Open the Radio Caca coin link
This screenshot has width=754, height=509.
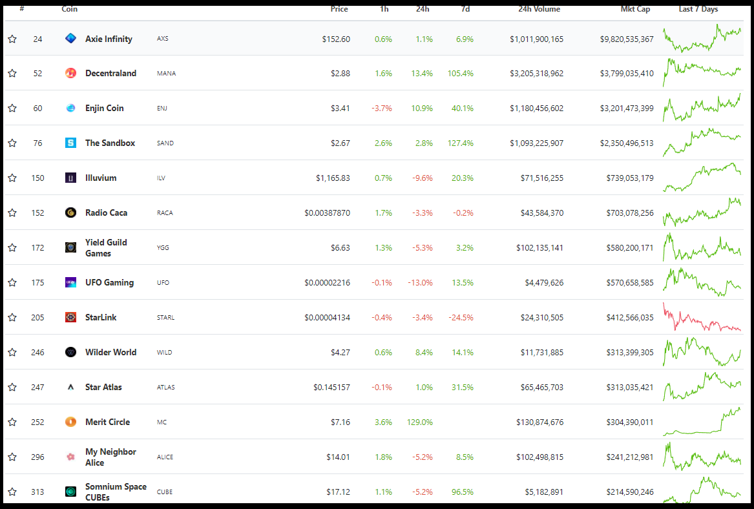[106, 213]
